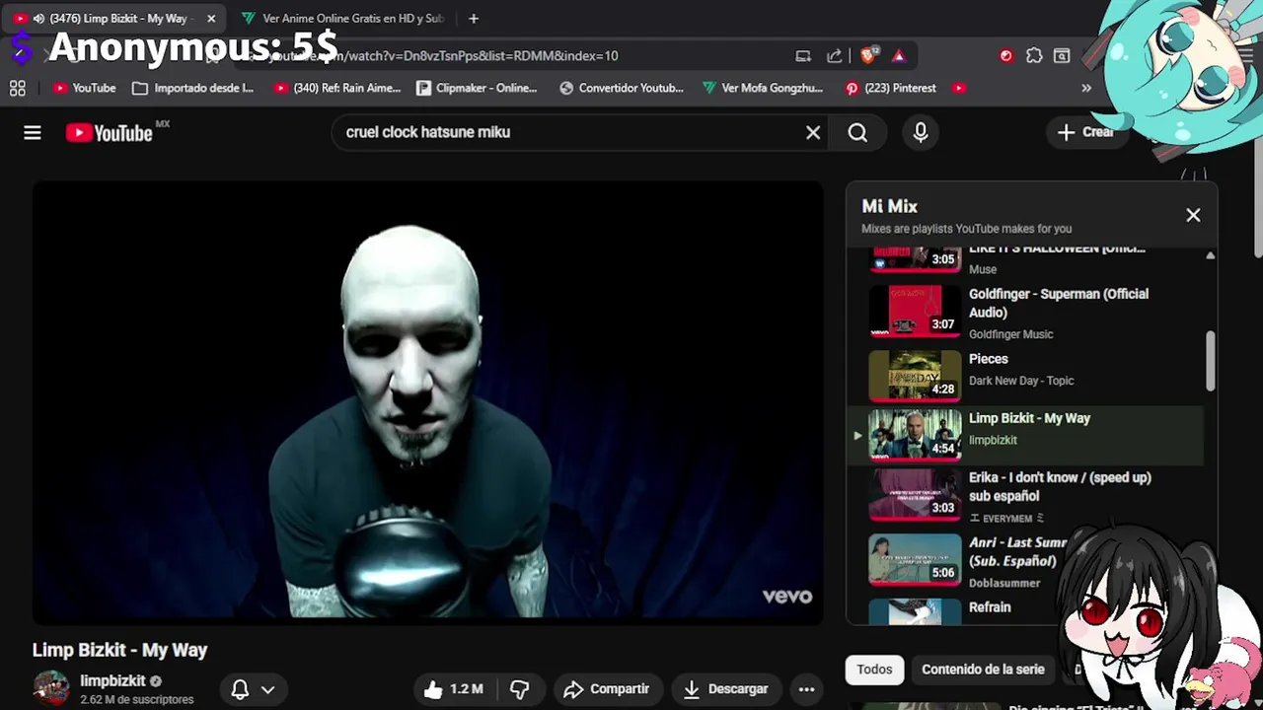Share the video via Compartir

point(607,689)
